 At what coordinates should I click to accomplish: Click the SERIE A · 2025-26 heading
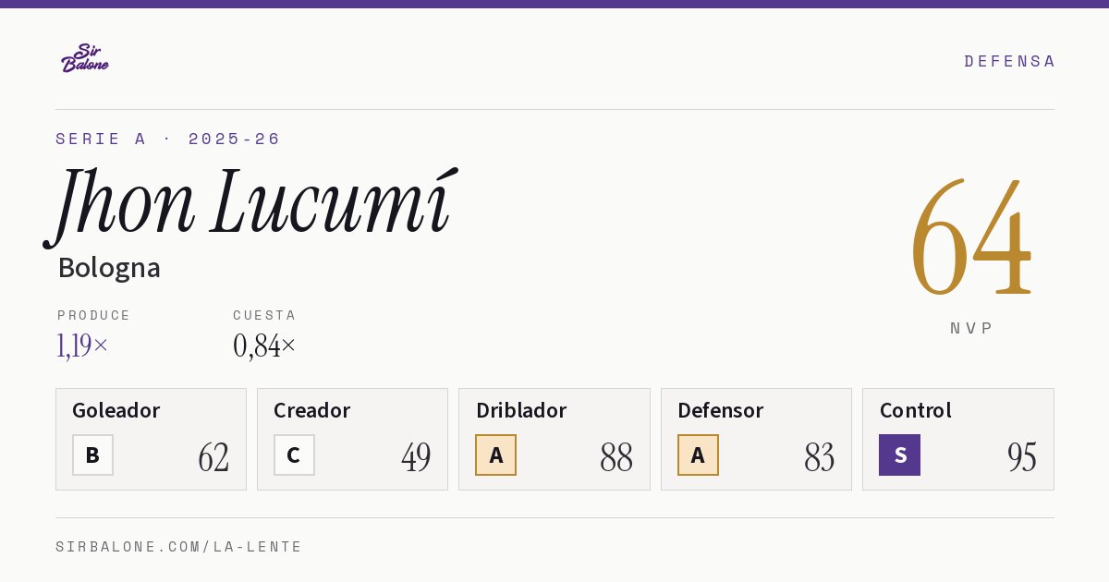tap(168, 139)
